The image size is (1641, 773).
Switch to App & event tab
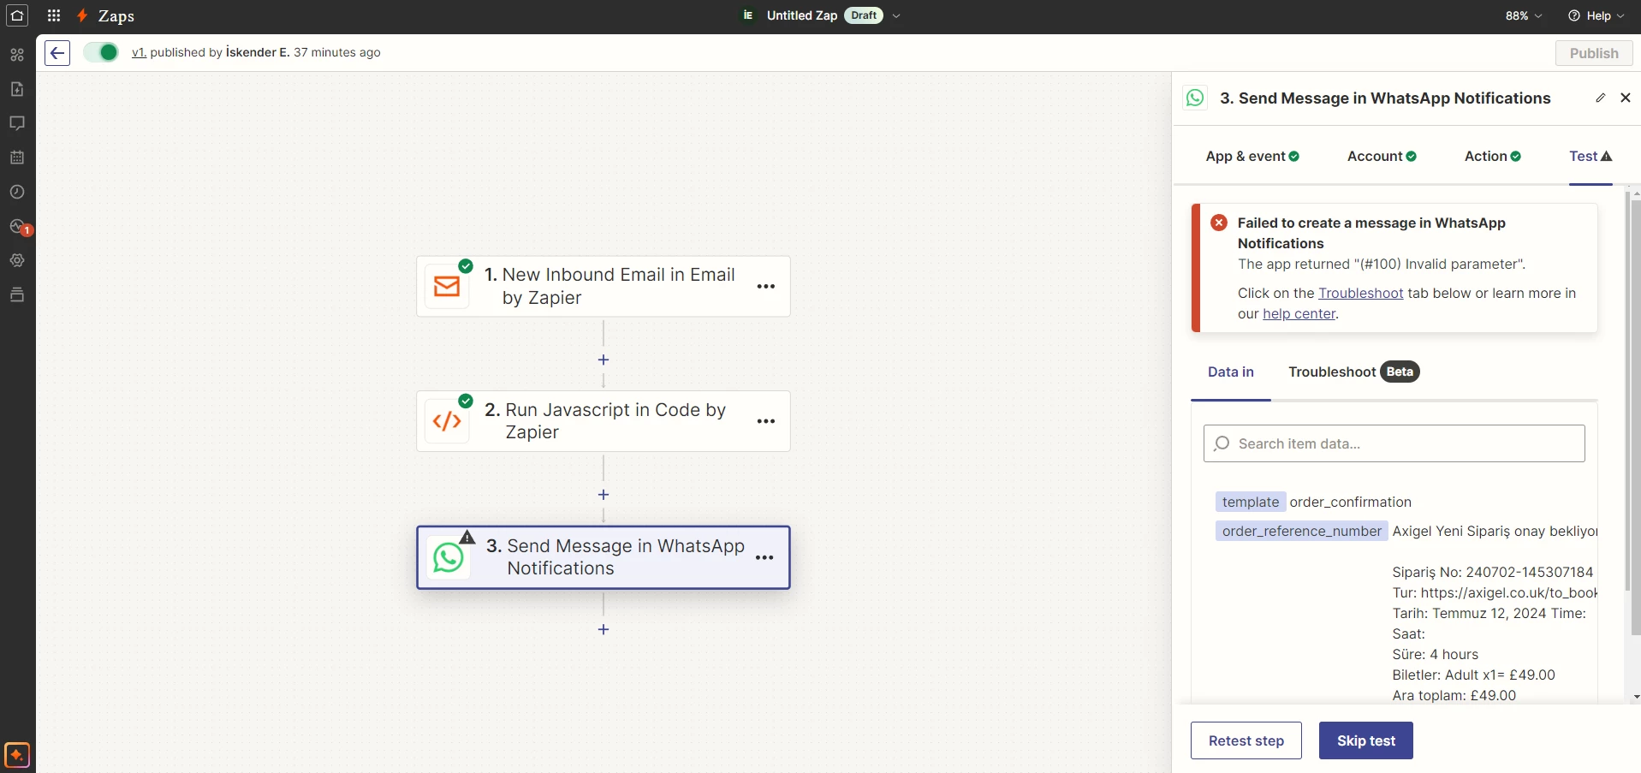click(x=1252, y=156)
